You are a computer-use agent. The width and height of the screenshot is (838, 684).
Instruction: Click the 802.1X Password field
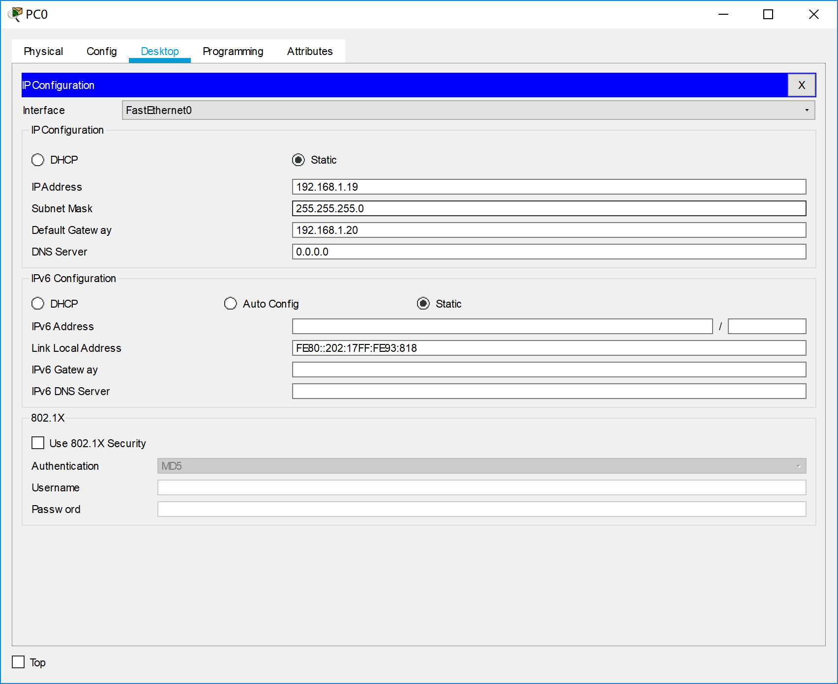point(481,509)
